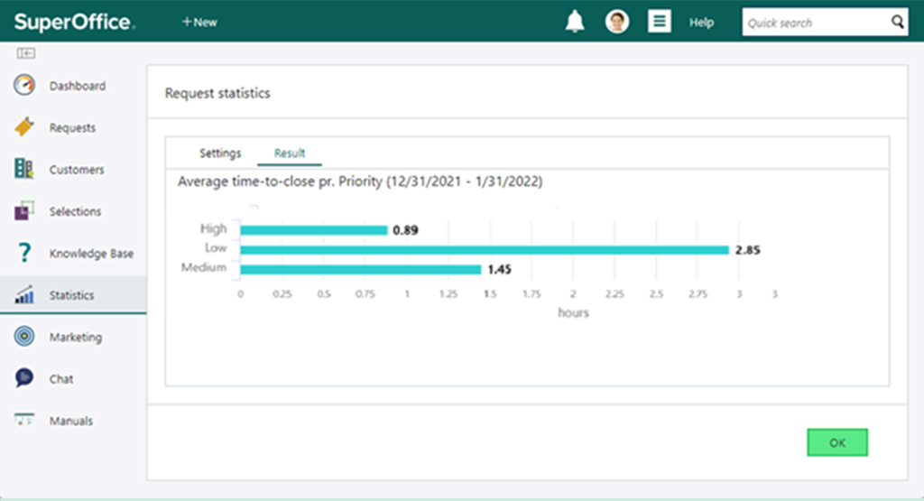Screen dimensions: 924x501
Task: Click the Manuals icon
Action: point(24,419)
